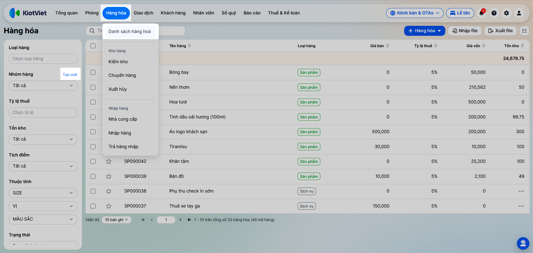
Task: Go to the last page
Action: tap(189, 220)
